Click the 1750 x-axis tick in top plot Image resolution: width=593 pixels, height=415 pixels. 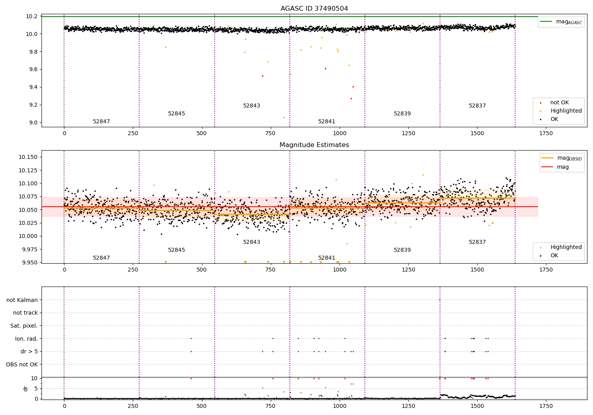[x=546, y=134]
